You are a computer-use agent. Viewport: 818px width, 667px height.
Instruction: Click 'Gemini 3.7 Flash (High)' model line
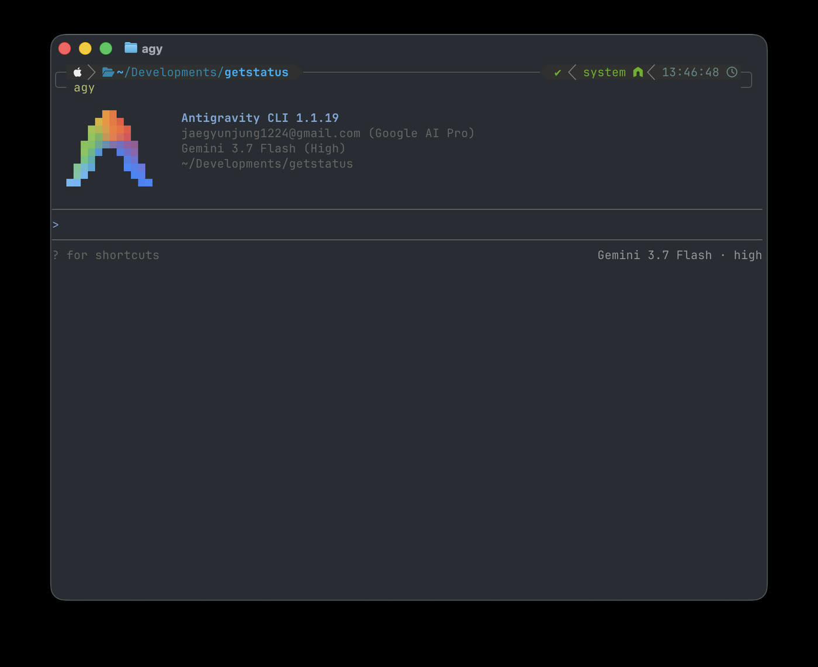point(264,148)
